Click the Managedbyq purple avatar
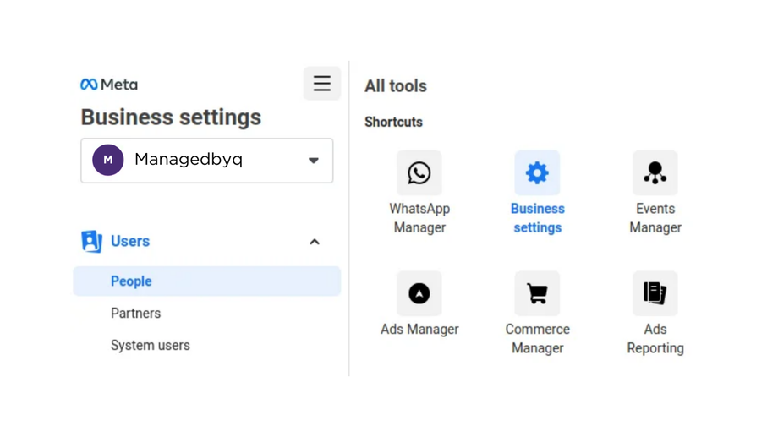 point(108,160)
